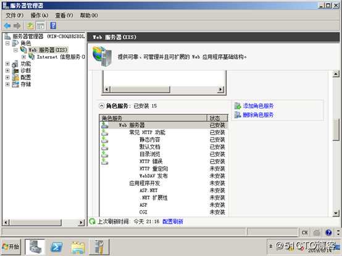The image size is (342, 256).
Task: Collapse the 角色 tree node
Action: coord(7,43)
